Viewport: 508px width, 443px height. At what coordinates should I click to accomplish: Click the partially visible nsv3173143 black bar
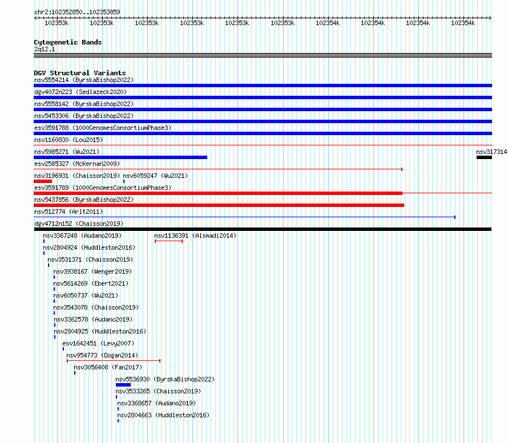click(484, 157)
